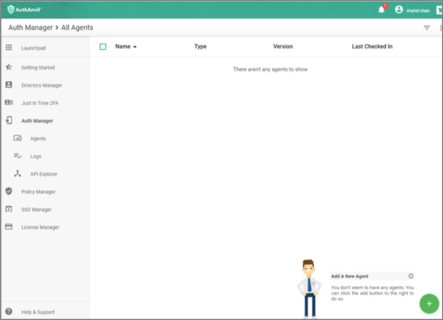This screenshot has width=443, height=320.
Task: Go to Policy Manager
Action: click(38, 192)
